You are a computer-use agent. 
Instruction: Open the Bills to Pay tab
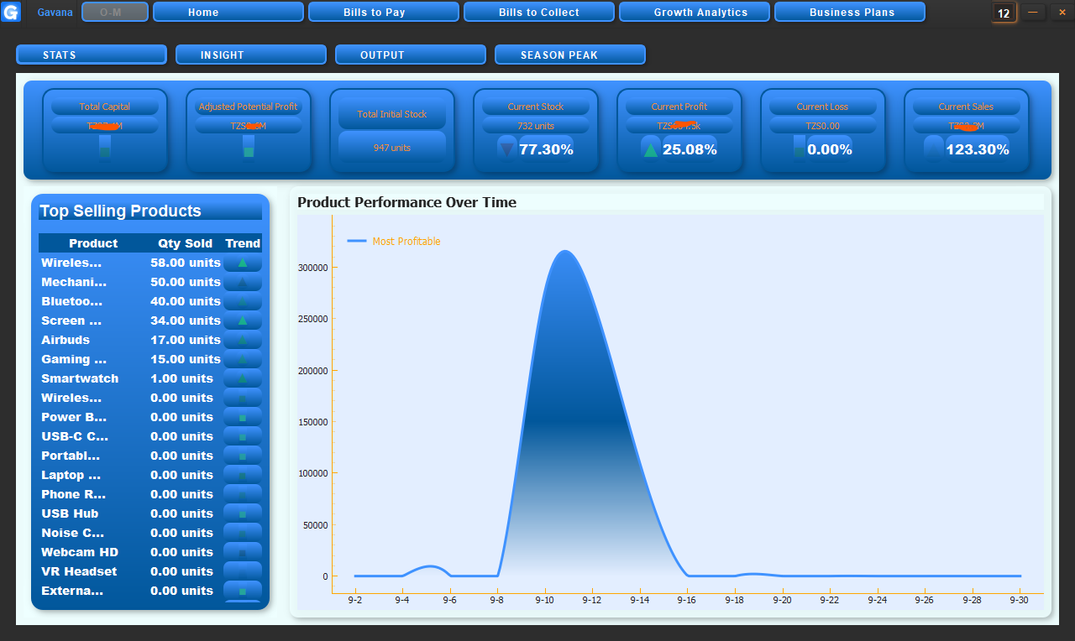point(384,12)
